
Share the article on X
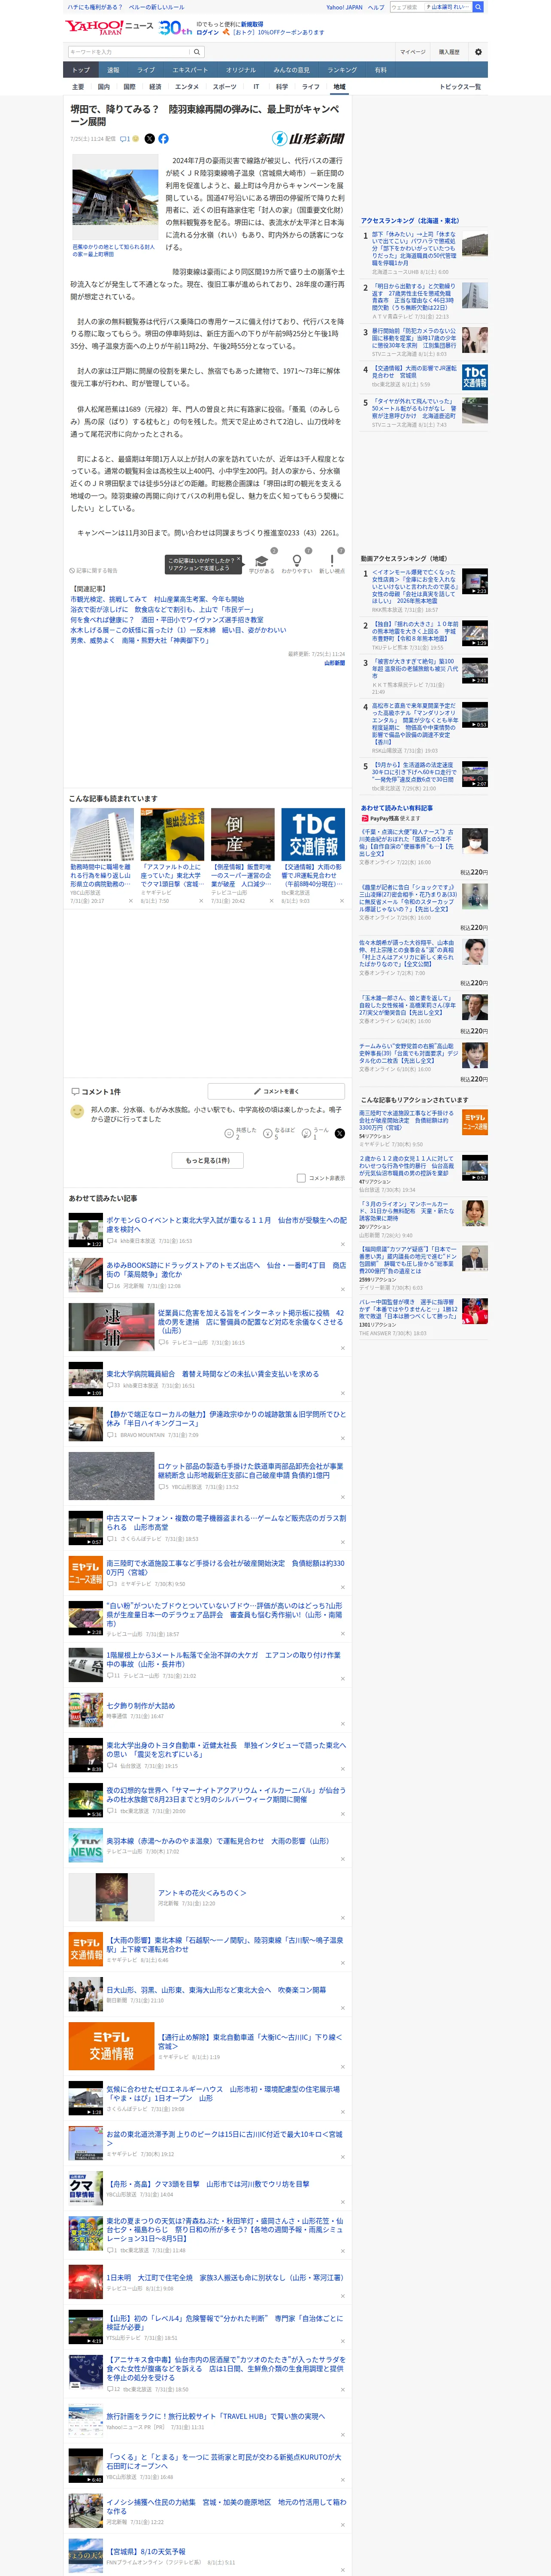150,139
